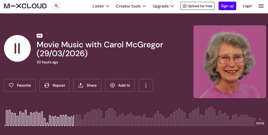
Task: Open the Login link
Action: coord(247,6)
